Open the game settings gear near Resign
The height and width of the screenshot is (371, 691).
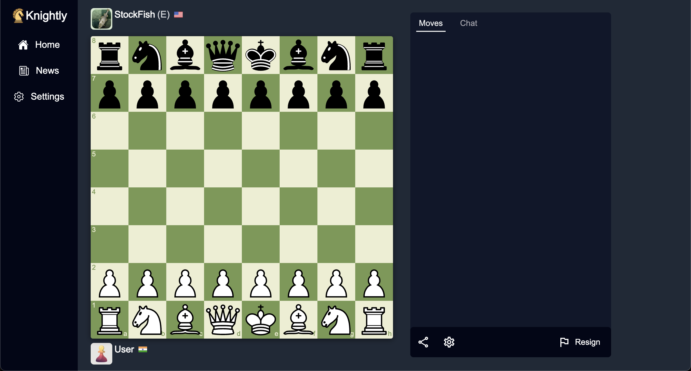[x=449, y=342]
